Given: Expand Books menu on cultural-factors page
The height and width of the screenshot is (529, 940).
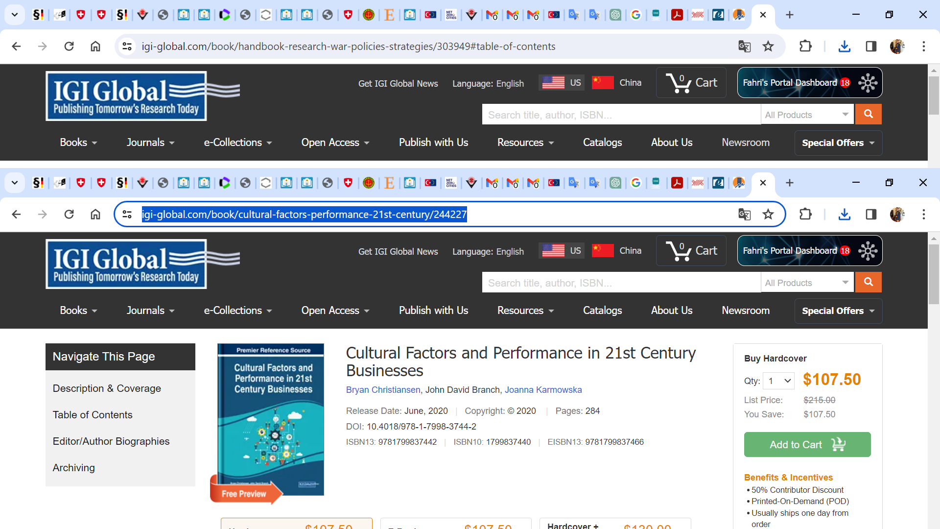Looking at the screenshot, I should [78, 311].
